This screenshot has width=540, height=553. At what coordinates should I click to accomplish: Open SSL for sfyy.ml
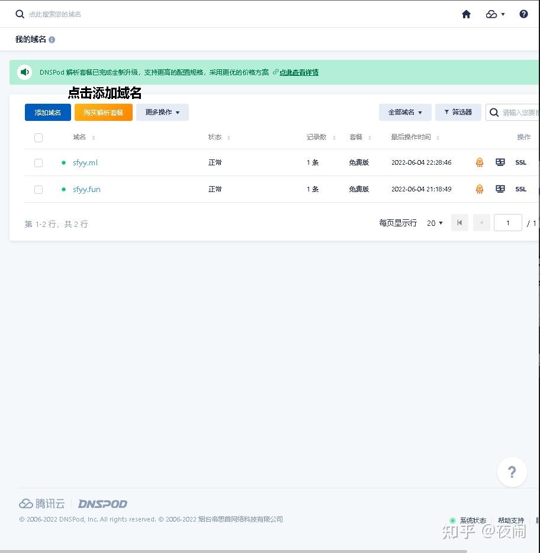click(x=520, y=162)
